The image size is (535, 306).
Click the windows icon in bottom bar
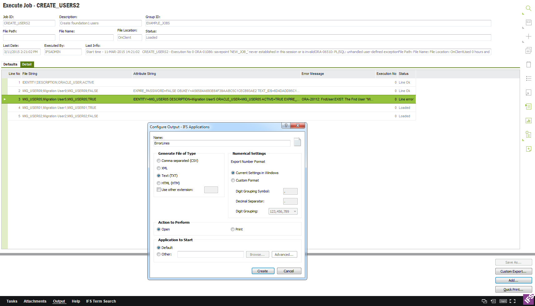(x=484, y=301)
